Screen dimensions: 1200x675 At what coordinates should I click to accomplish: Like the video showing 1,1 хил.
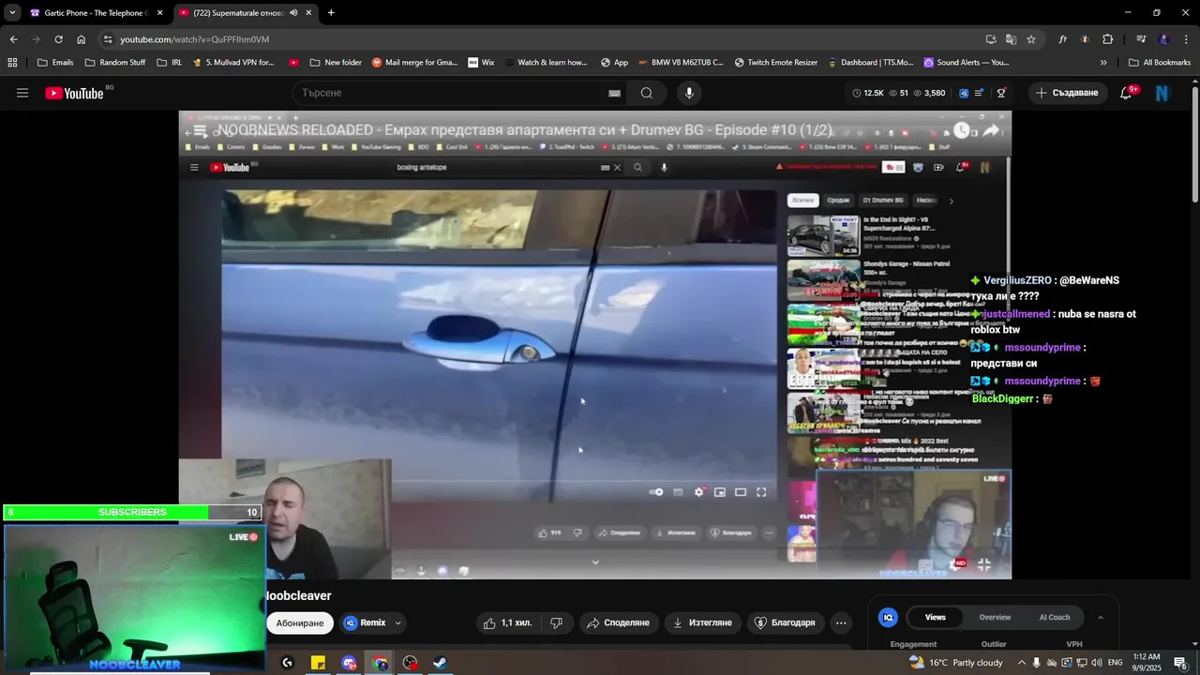[x=507, y=622]
